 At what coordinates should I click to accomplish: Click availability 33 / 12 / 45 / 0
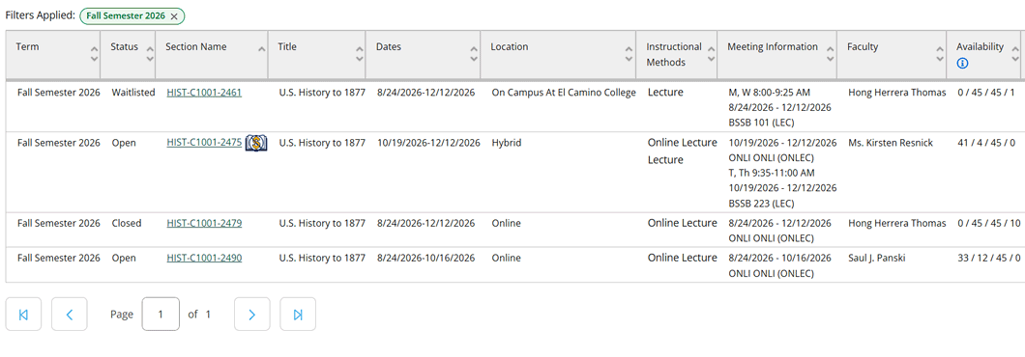point(988,258)
